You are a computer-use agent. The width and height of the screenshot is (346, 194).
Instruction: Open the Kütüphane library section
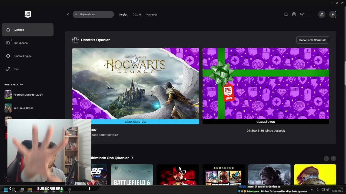[x=28, y=43]
